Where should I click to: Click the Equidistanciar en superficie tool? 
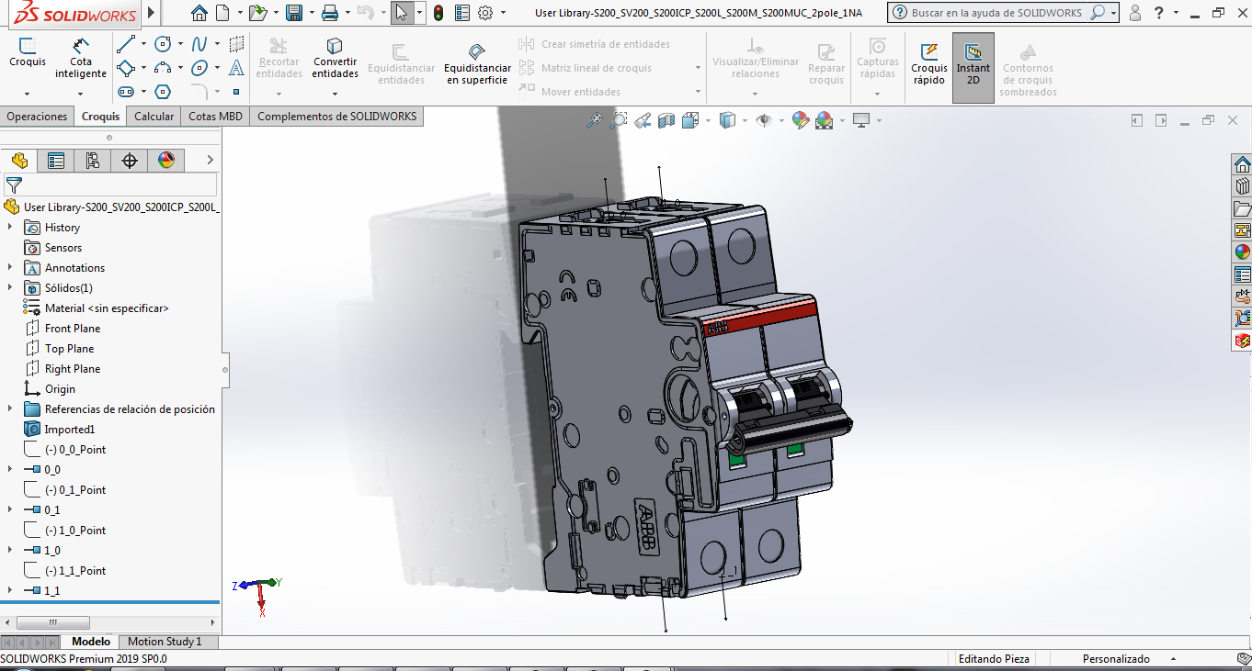(476, 62)
